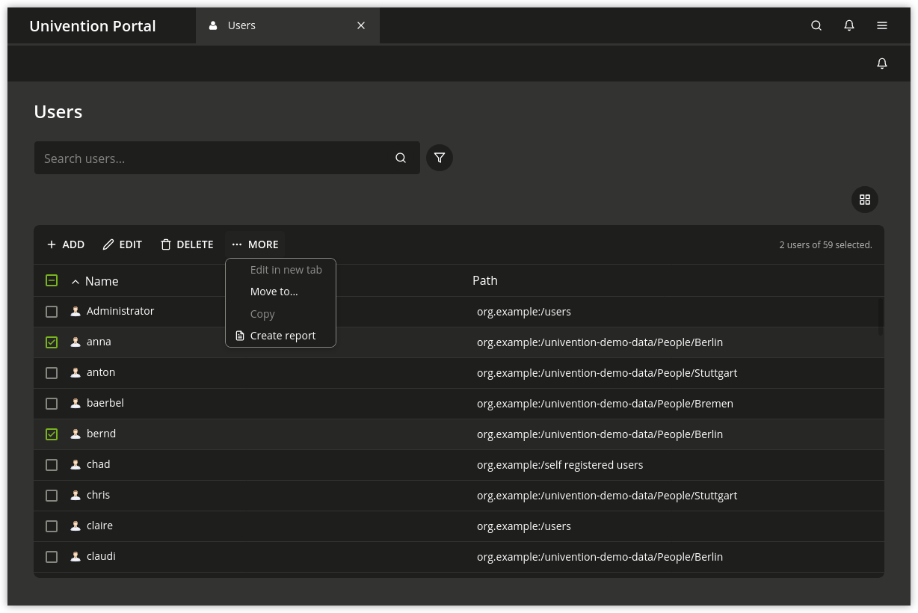The width and height of the screenshot is (918, 613).
Task: Uncheck the bernd row checkbox
Action: coord(52,434)
